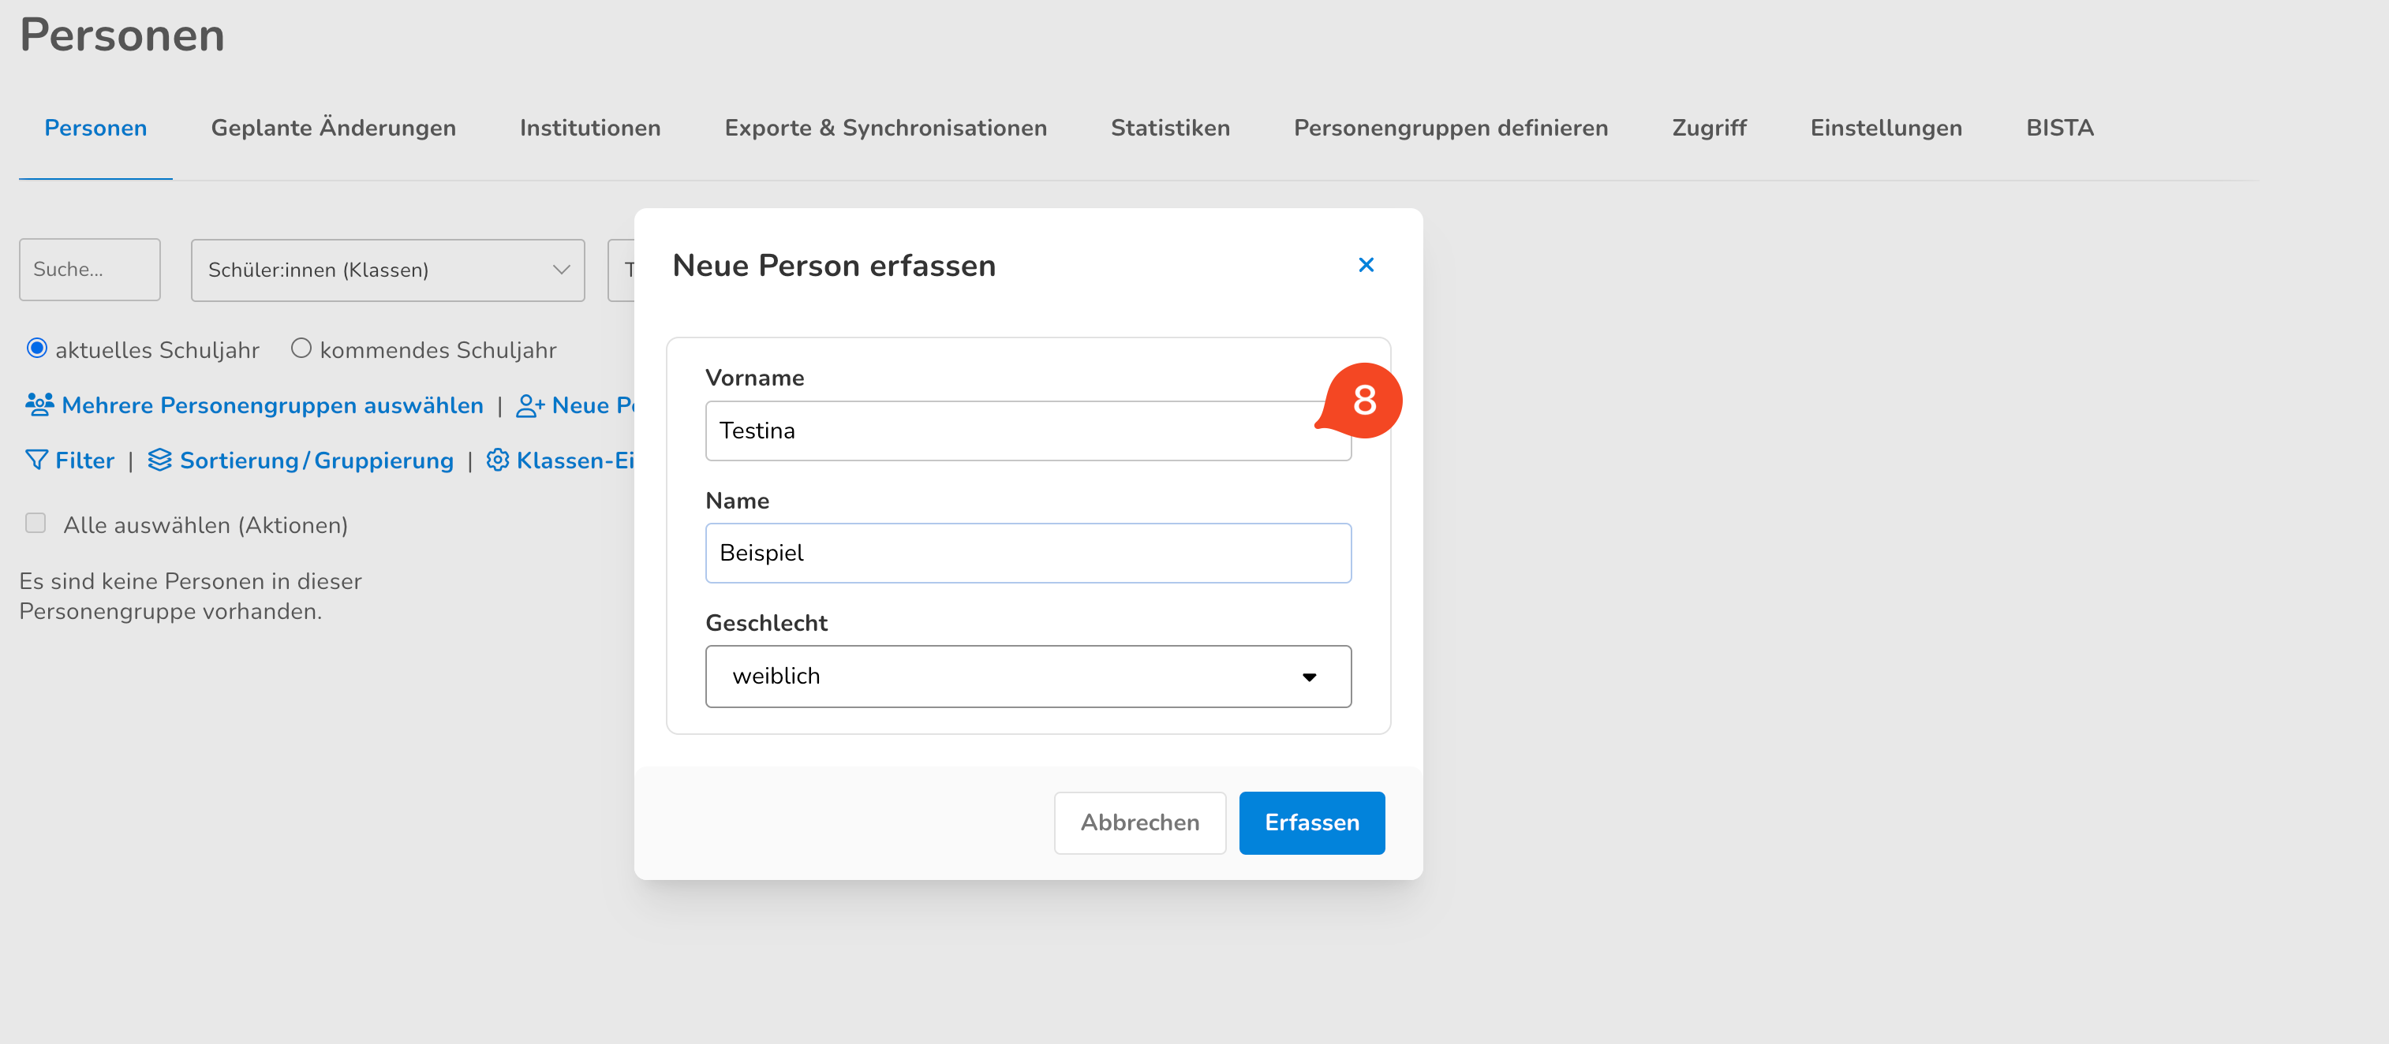Click the Geschlecht dropdown arrow
Image resolution: width=2389 pixels, height=1044 pixels.
pos(1309,677)
